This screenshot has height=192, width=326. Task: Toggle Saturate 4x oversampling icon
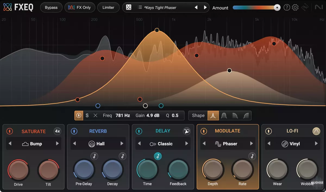coord(57,131)
